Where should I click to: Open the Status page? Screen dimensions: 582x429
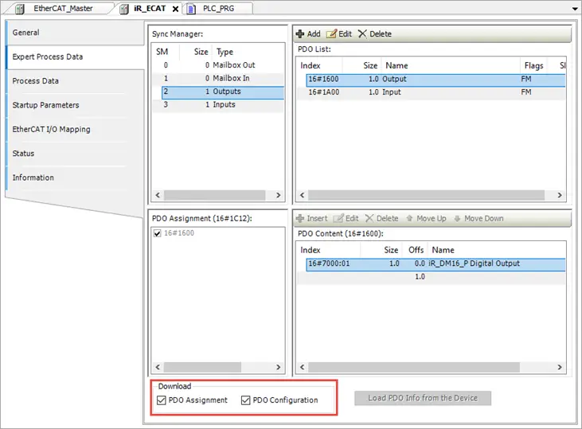coord(76,154)
